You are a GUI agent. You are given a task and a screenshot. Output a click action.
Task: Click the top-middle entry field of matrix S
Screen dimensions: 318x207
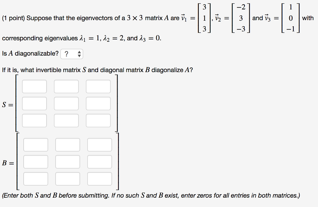[x=66, y=86]
